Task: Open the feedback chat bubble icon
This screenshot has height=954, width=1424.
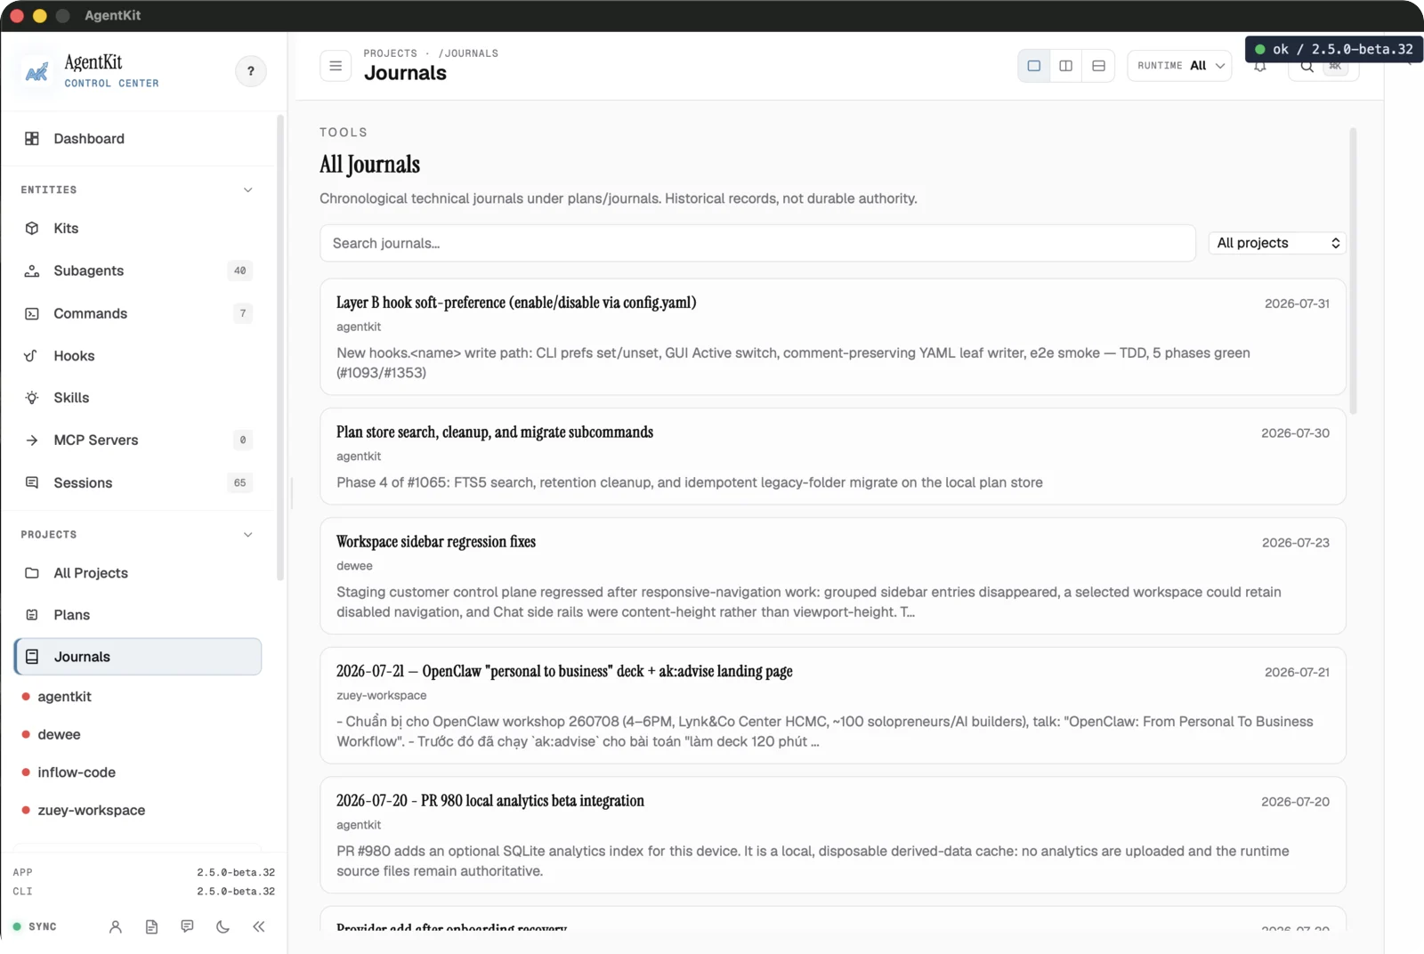Action: pyautogui.click(x=187, y=927)
